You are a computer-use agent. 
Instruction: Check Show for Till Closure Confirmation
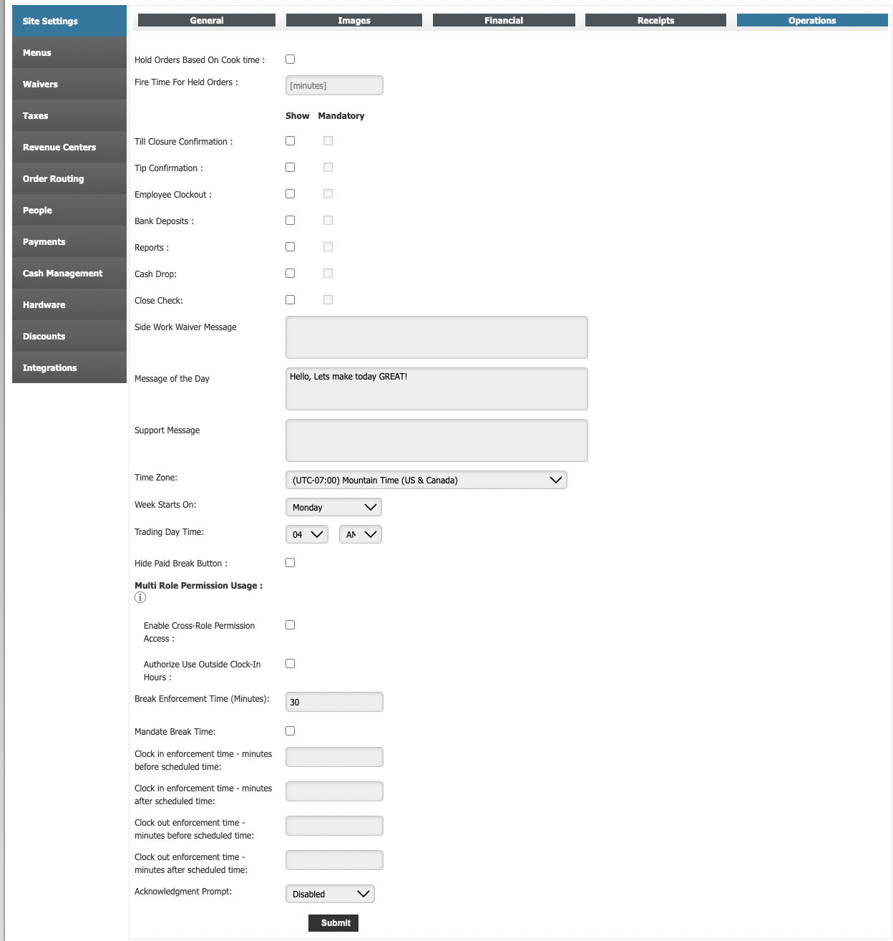(x=290, y=141)
